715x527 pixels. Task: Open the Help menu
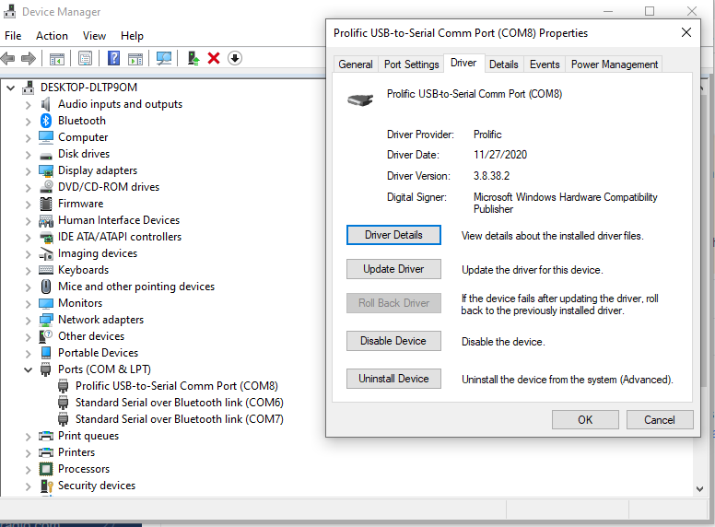click(132, 36)
